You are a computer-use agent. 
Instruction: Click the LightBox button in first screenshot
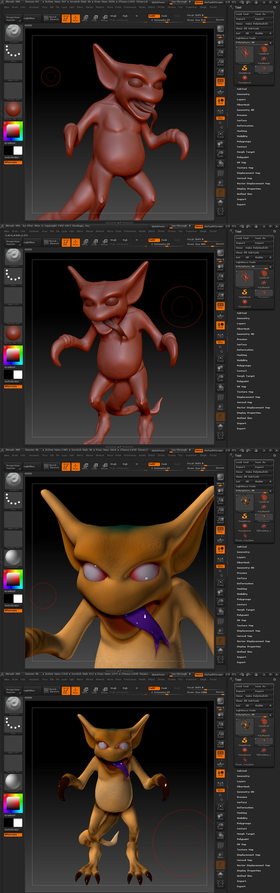[x=32, y=18]
